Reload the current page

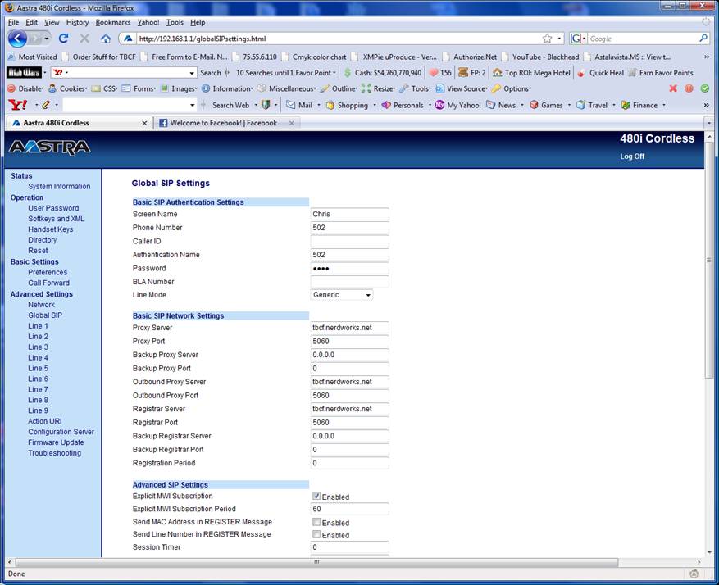63,39
